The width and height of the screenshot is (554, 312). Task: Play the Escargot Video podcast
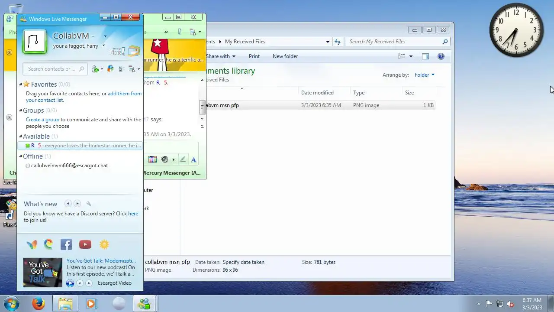click(x=70, y=283)
